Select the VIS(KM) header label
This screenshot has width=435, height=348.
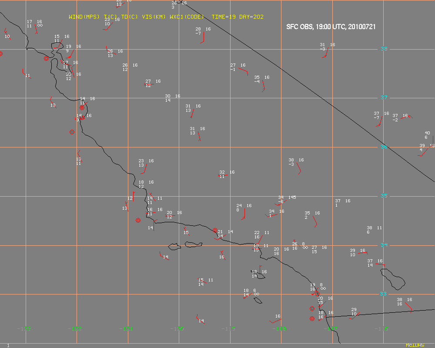click(x=154, y=17)
